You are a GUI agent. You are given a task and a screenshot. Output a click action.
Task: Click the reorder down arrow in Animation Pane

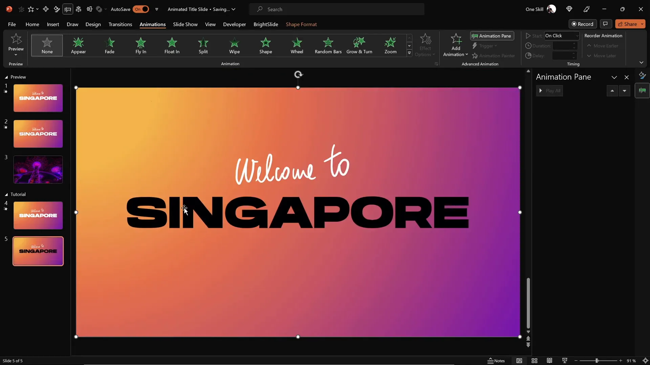coord(624,91)
